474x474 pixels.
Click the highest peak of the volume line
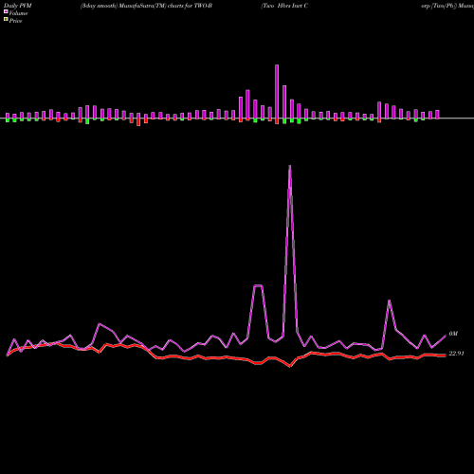coord(290,166)
